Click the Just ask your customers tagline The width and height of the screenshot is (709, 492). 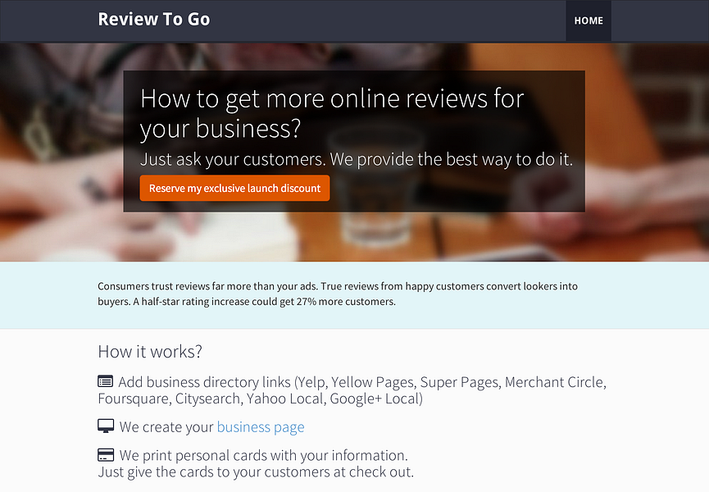pyautogui.click(x=356, y=159)
